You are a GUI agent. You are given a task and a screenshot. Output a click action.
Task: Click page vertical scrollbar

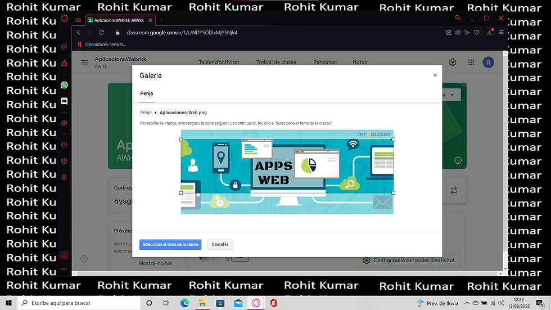pyautogui.click(x=505, y=161)
